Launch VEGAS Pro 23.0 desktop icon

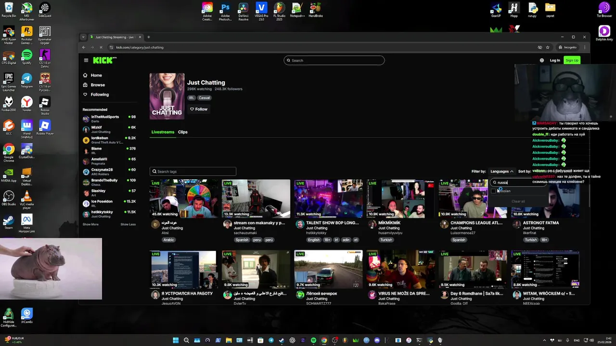(261, 11)
